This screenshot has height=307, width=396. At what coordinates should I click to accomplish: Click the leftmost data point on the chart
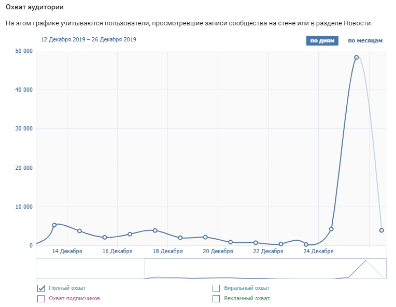54,225
